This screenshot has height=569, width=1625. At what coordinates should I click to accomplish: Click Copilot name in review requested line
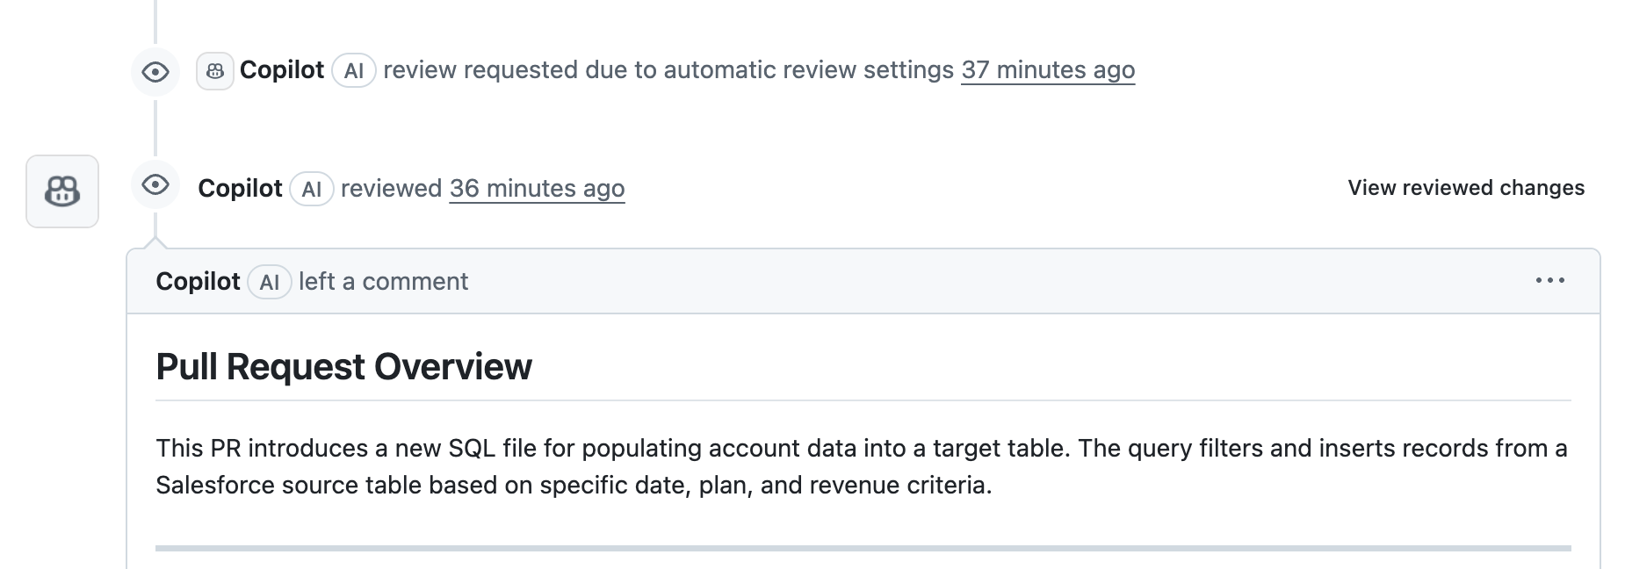[282, 70]
